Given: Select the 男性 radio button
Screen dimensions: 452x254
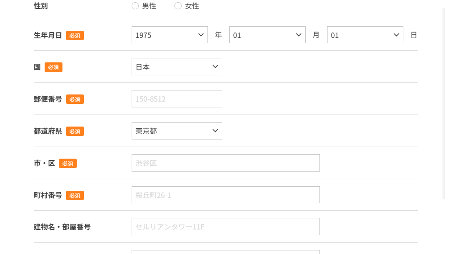Looking at the screenshot, I should 135,6.
